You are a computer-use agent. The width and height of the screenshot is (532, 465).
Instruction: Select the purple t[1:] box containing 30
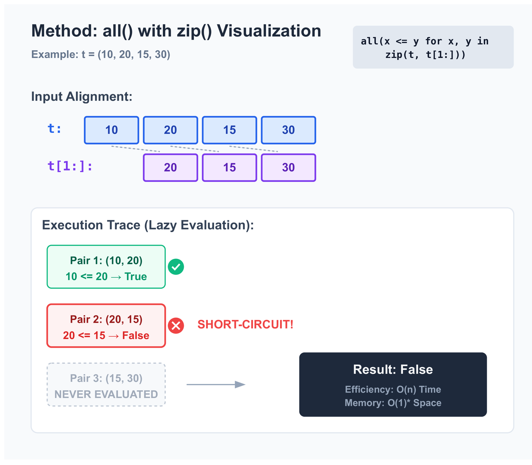coord(288,167)
